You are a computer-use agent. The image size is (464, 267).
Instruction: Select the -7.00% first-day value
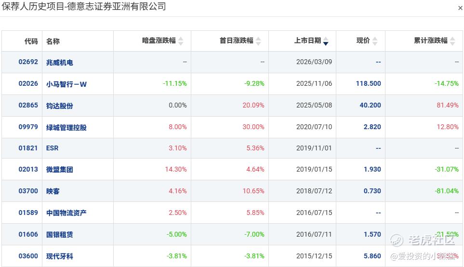click(254, 234)
